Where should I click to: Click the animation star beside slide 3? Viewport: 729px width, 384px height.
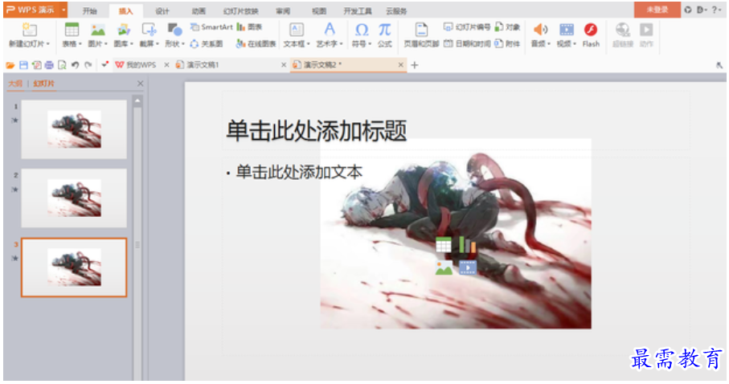coord(15,258)
